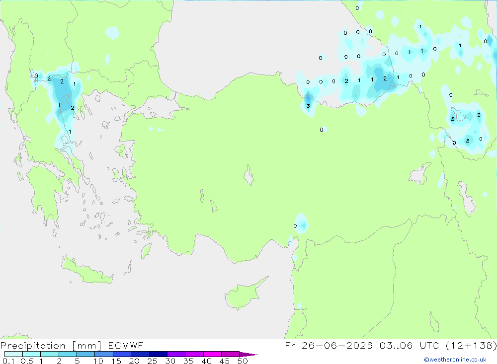Click the '(12+138)' forecast step text
The height and width of the screenshot is (364, 497).
pos(471,345)
